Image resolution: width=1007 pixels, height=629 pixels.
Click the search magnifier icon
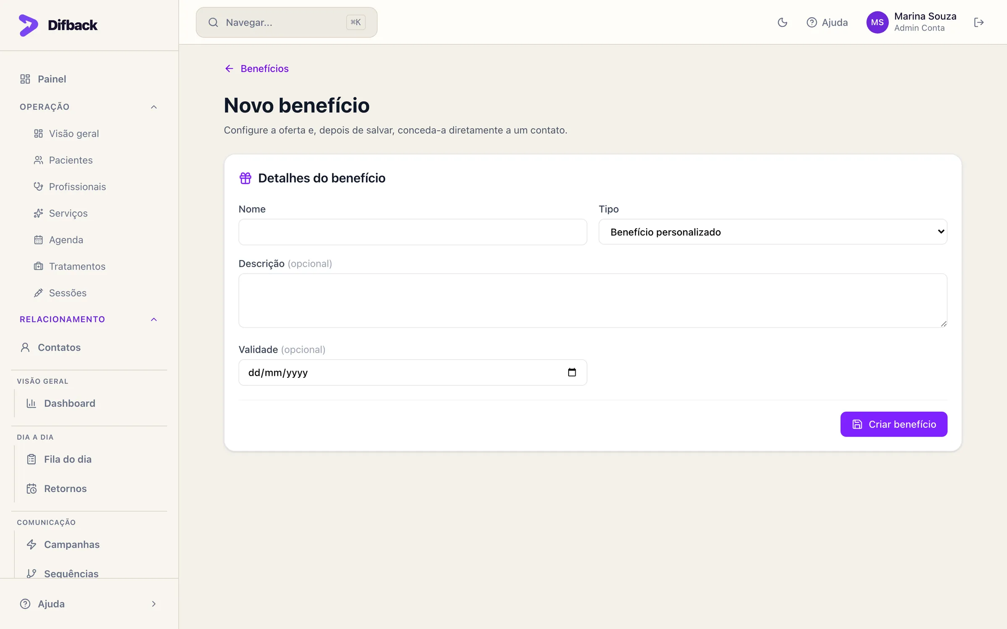click(x=213, y=23)
